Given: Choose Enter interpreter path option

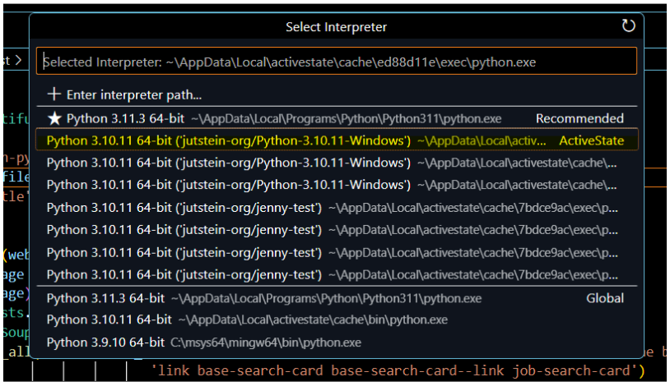Looking at the screenshot, I should coord(337,94).
